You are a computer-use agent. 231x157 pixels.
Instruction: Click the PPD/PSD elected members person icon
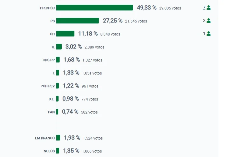[x=208, y=8]
